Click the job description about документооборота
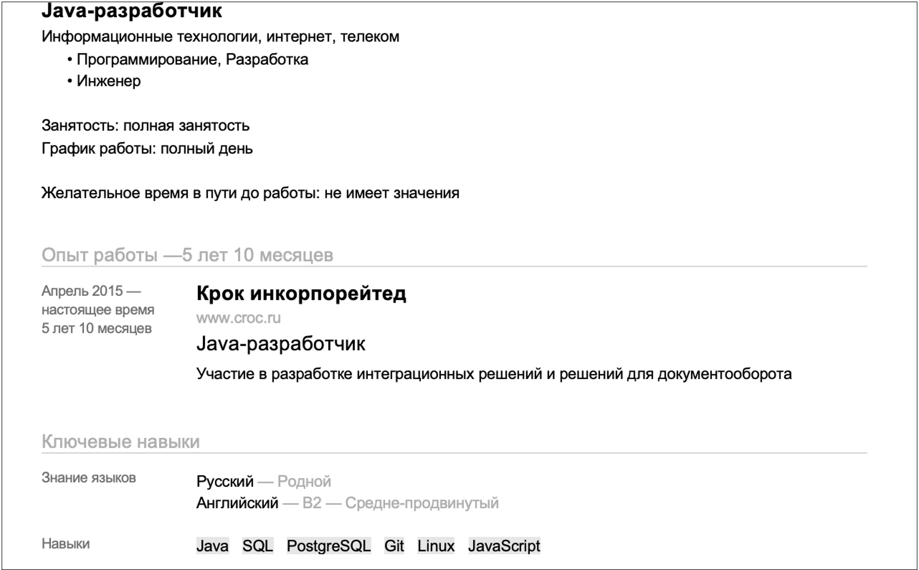The height and width of the screenshot is (570, 919). pos(493,374)
